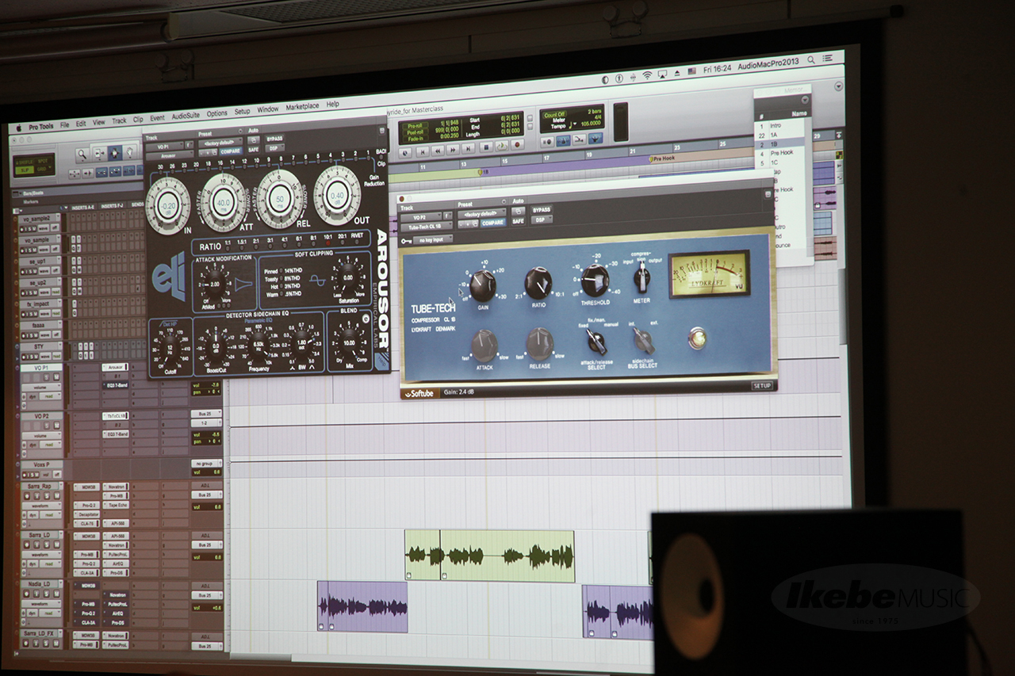
Task: Click the Spotlight search icon in menu bar
Action: coord(810,60)
